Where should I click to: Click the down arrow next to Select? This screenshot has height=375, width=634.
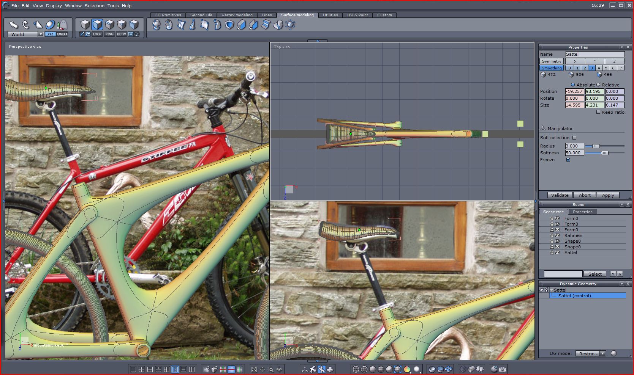pyautogui.click(x=613, y=274)
